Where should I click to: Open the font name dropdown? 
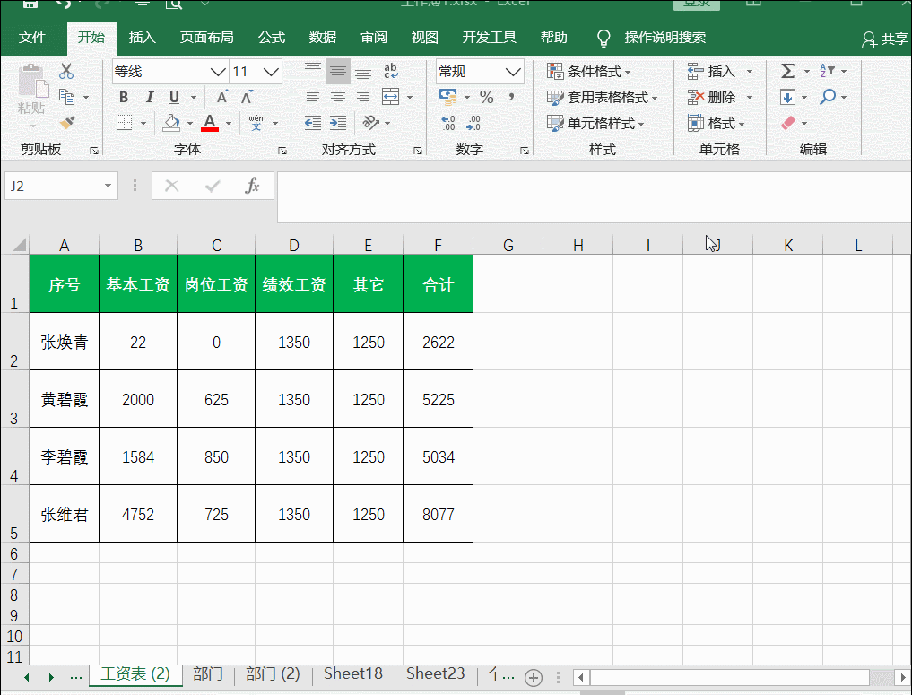coord(218,72)
